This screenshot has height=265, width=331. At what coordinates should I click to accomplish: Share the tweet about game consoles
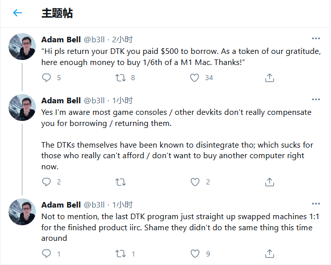(x=269, y=182)
